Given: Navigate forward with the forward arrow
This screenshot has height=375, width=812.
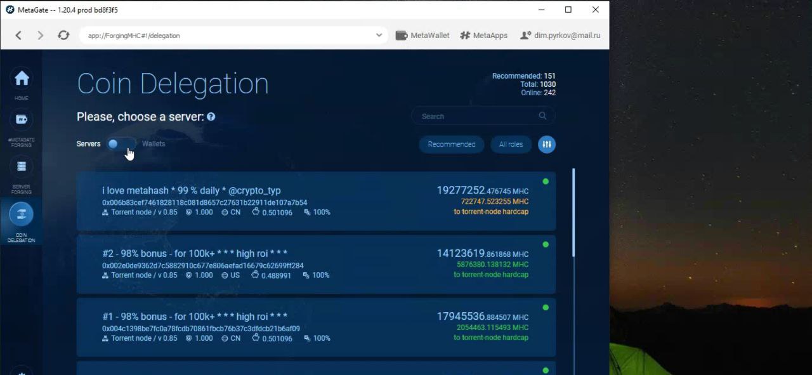Looking at the screenshot, I should click(x=41, y=36).
